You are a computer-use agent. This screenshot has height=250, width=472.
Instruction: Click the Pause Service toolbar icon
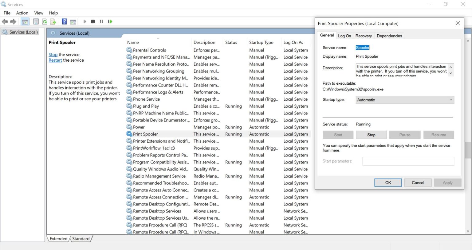click(101, 21)
